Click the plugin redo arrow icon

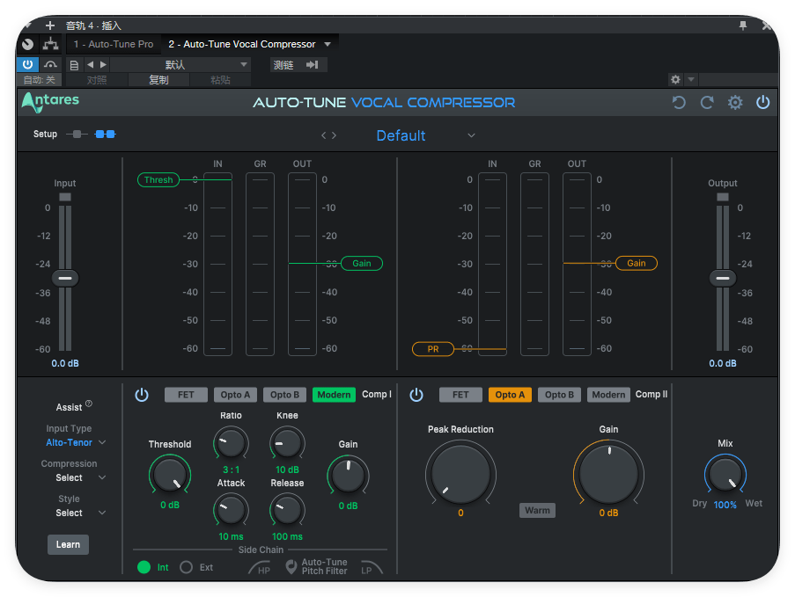[707, 103]
